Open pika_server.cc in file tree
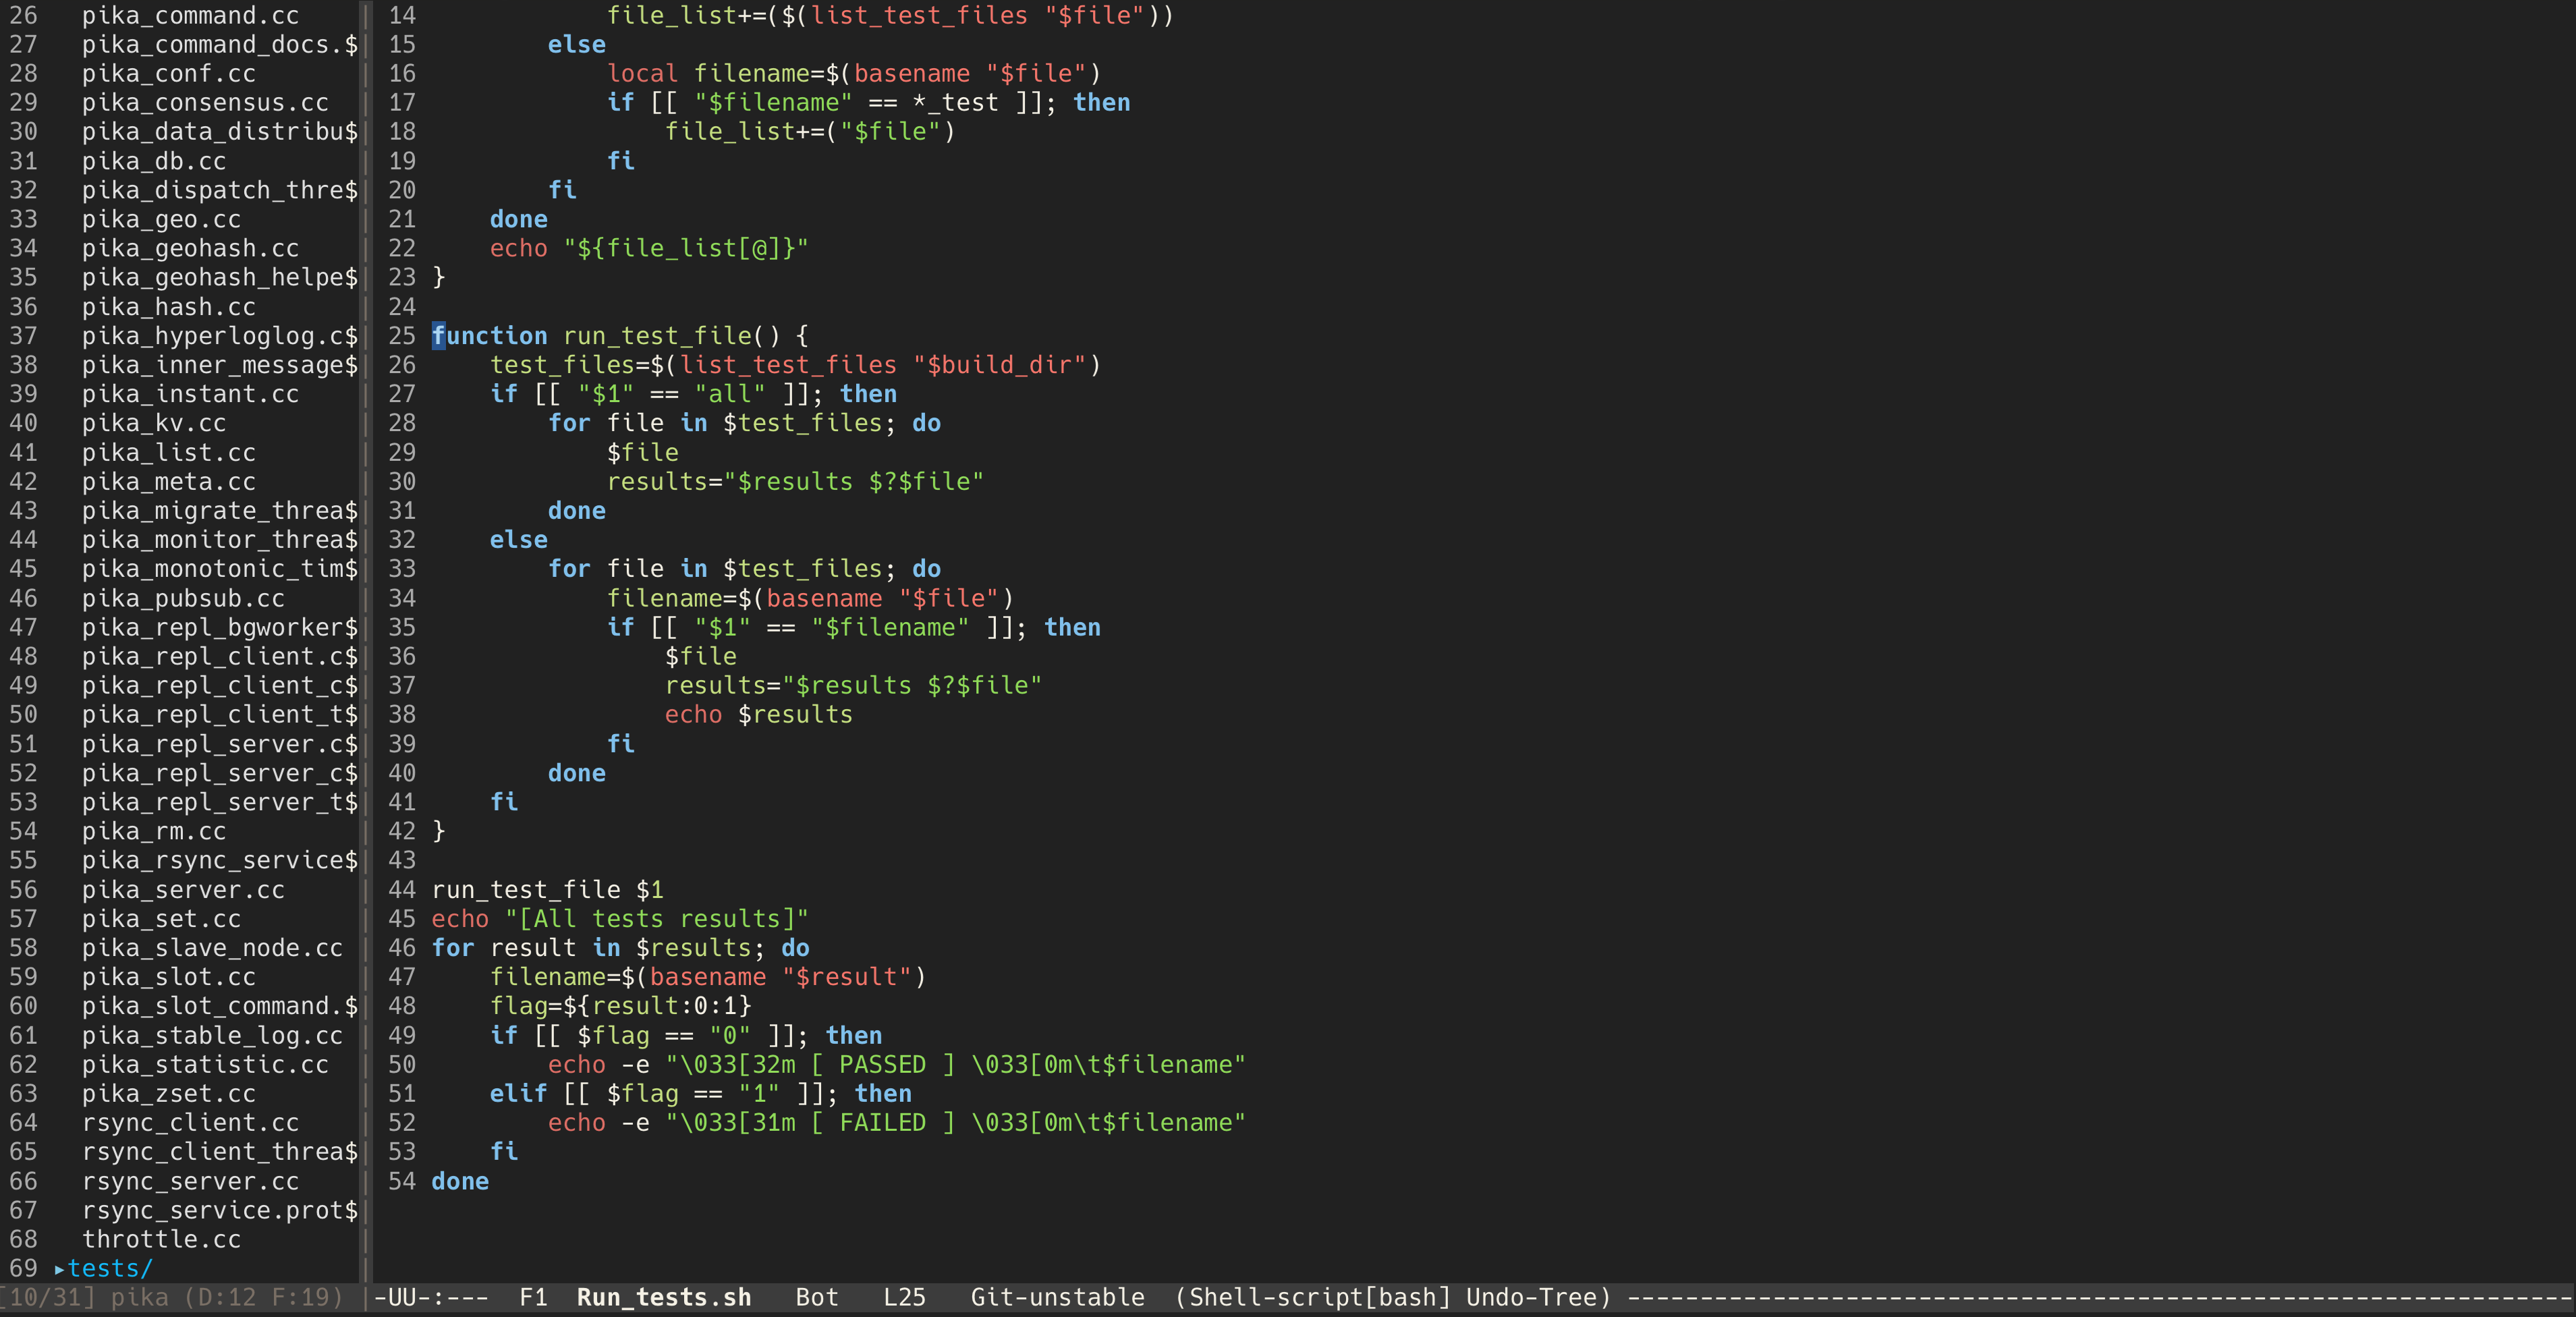Image resolution: width=2576 pixels, height=1317 pixels. tap(182, 890)
